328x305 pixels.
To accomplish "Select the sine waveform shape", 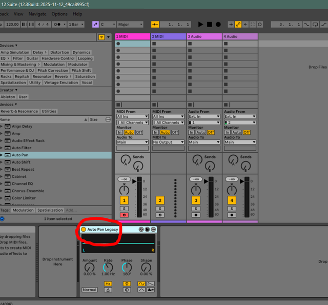I will click(x=141, y=283).
